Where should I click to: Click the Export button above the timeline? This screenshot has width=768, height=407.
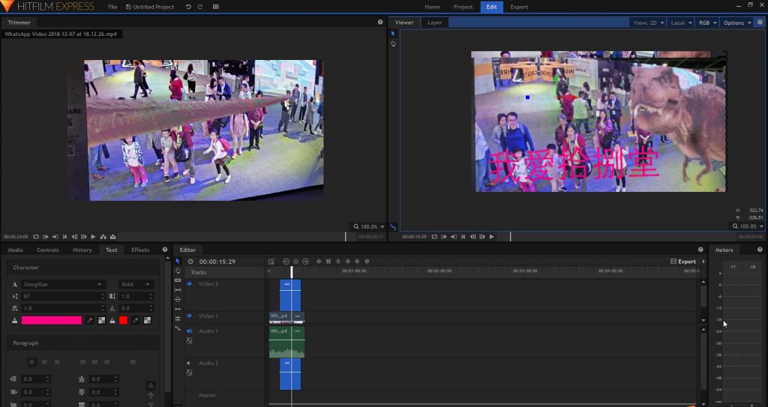(683, 262)
